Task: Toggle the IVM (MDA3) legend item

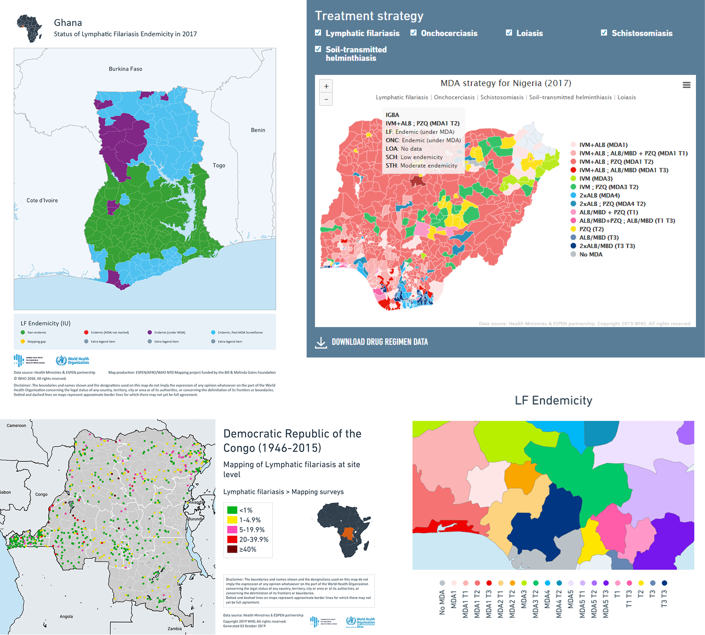Action: coord(592,179)
